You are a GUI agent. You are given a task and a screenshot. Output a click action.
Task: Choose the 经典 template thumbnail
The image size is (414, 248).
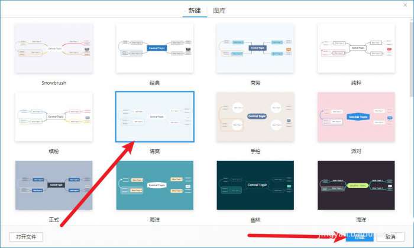(155, 48)
